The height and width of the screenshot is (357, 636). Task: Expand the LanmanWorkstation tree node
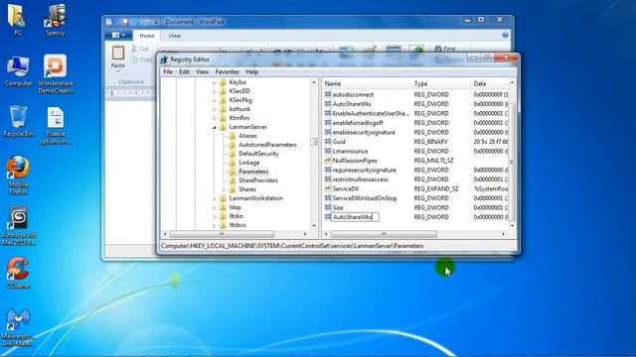click(215, 198)
